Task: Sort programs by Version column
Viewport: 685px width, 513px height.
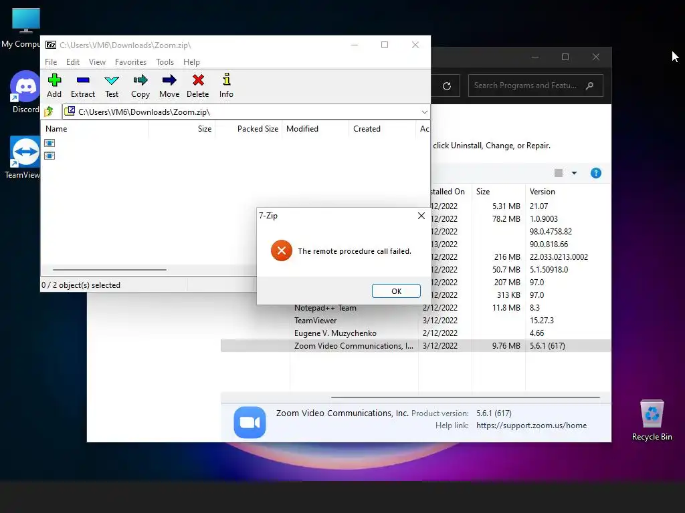Action: [568, 192]
